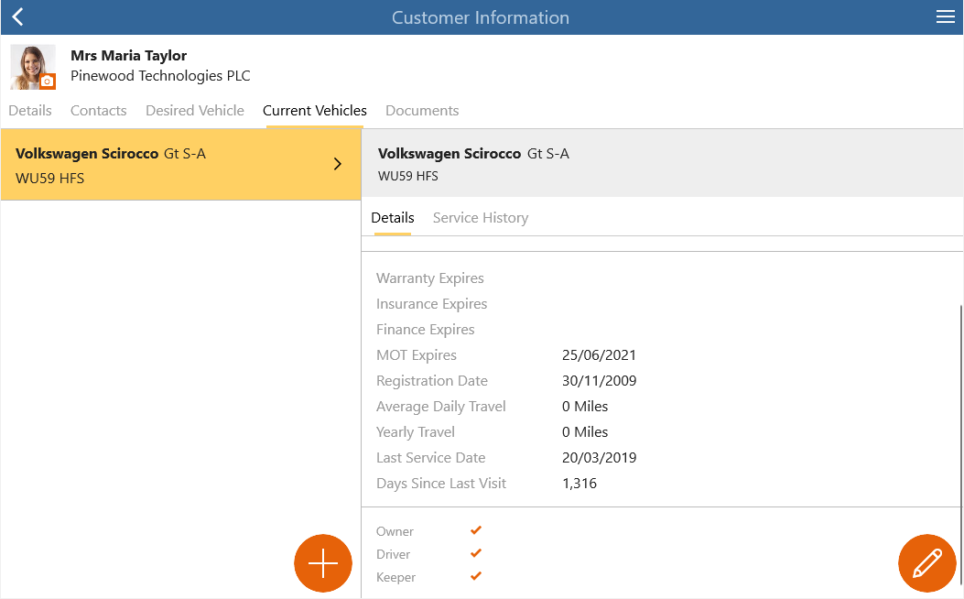Image resolution: width=964 pixels, height=599 pixels.
Task: Click the vehicle details scrollbar
Action: point(961,444)
